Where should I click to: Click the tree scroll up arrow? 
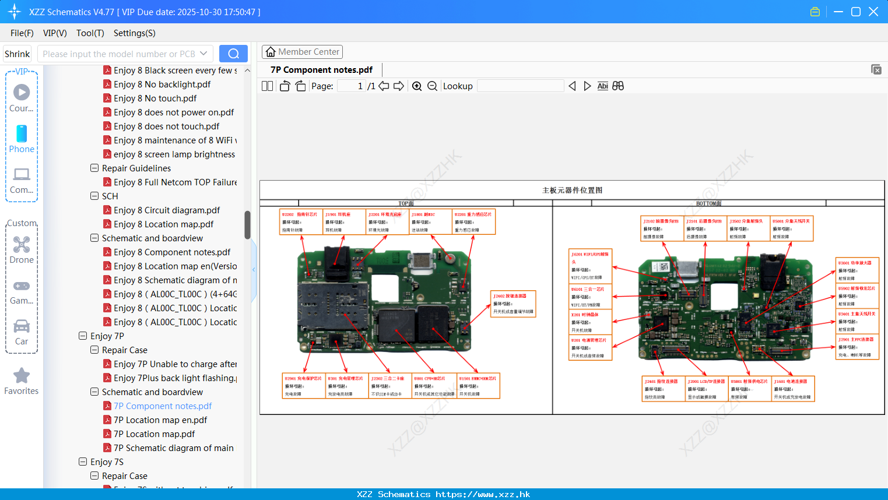[247, 71]
